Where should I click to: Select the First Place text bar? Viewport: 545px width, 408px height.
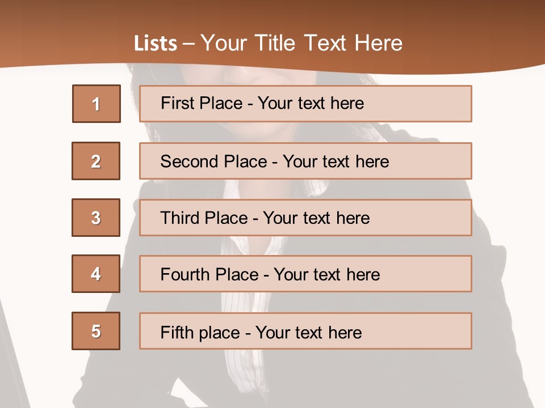click(x=305, y=104)
